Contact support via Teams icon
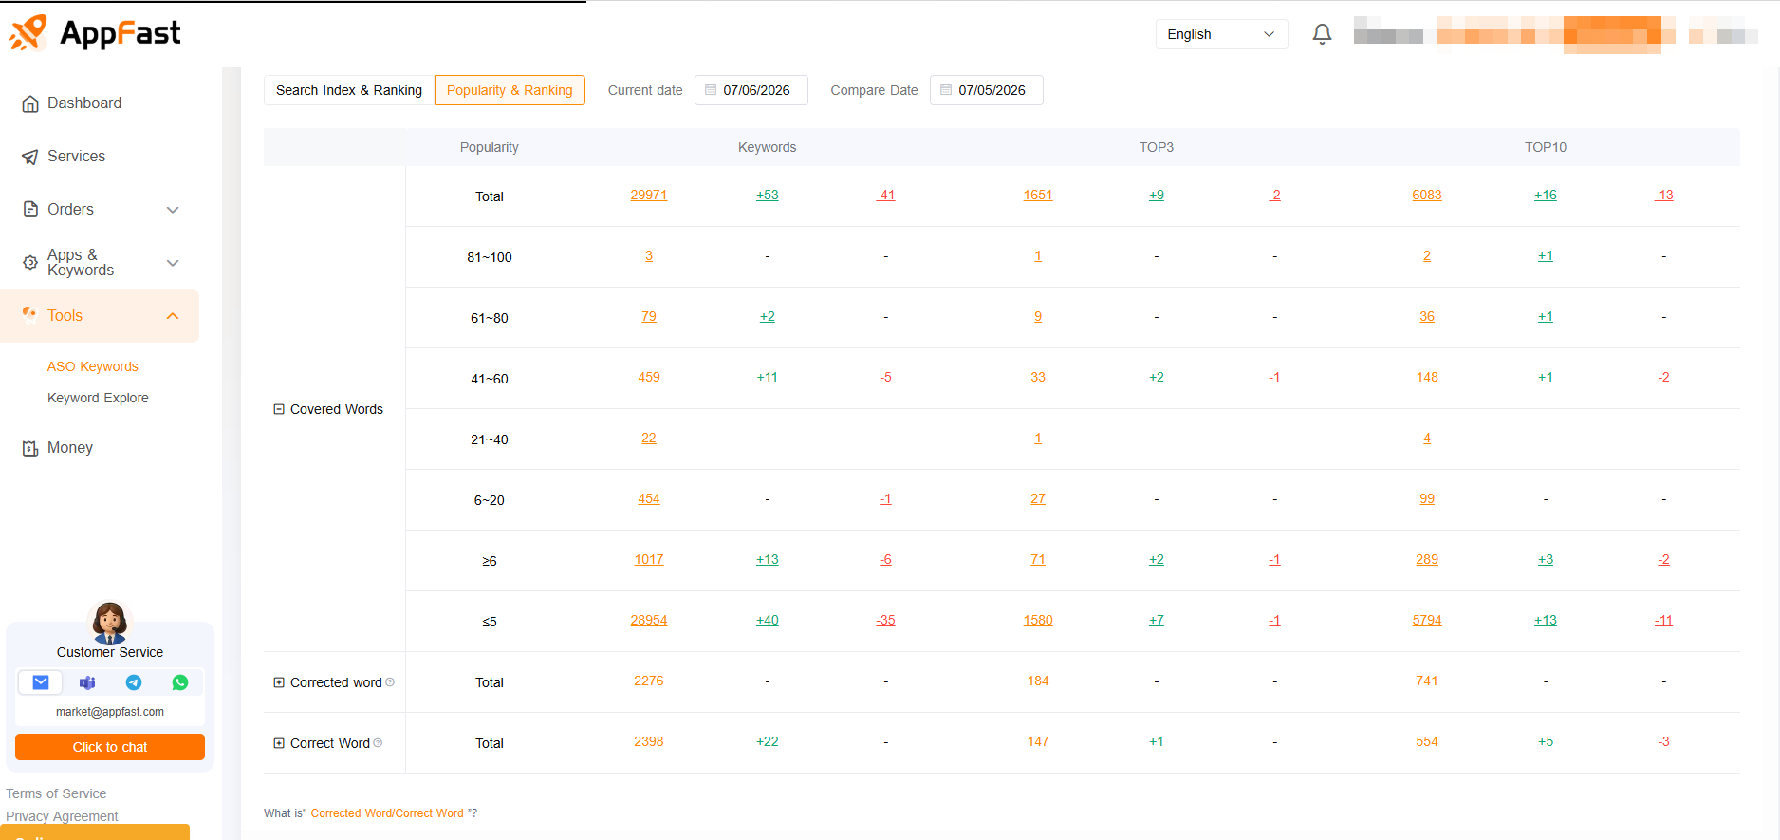The height and width of the screenshot is (840, 1780). tap(87, 682)
